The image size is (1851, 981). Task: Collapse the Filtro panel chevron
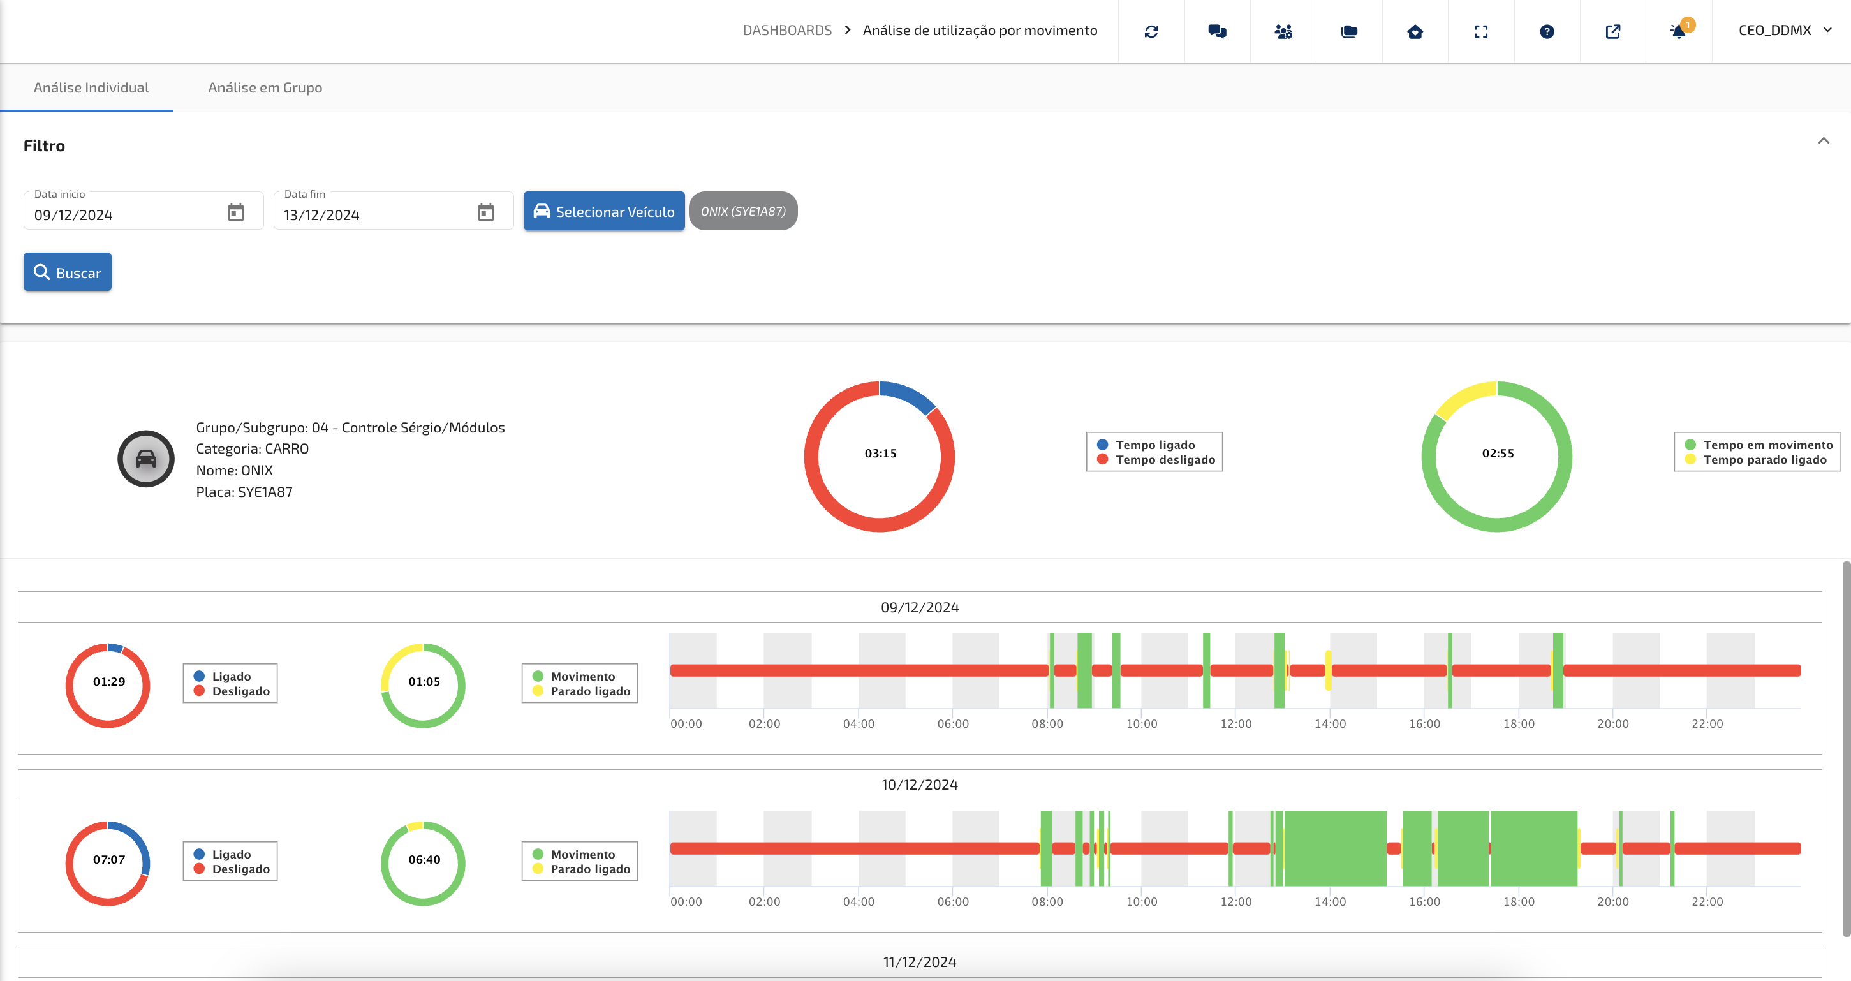click(1823, 141)
